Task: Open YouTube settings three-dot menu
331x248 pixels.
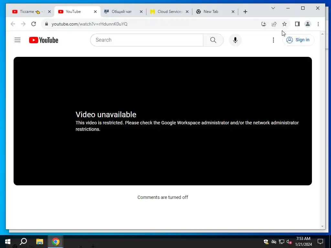Action: pos(273,40)
